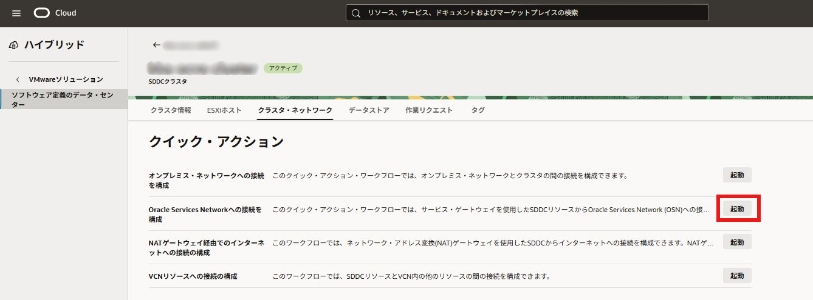Open the VMwareソリューション sidebar link

point(66,79)
